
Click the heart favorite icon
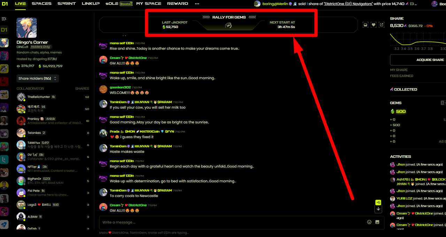coord(374,25)
